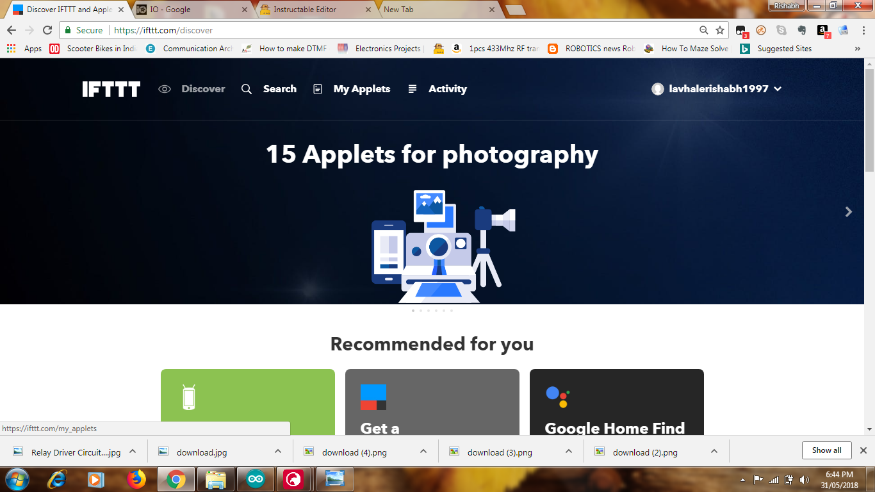Screen dimensions: 875x492
Task: Reload the IFTTT page
Action: point(47,30)
